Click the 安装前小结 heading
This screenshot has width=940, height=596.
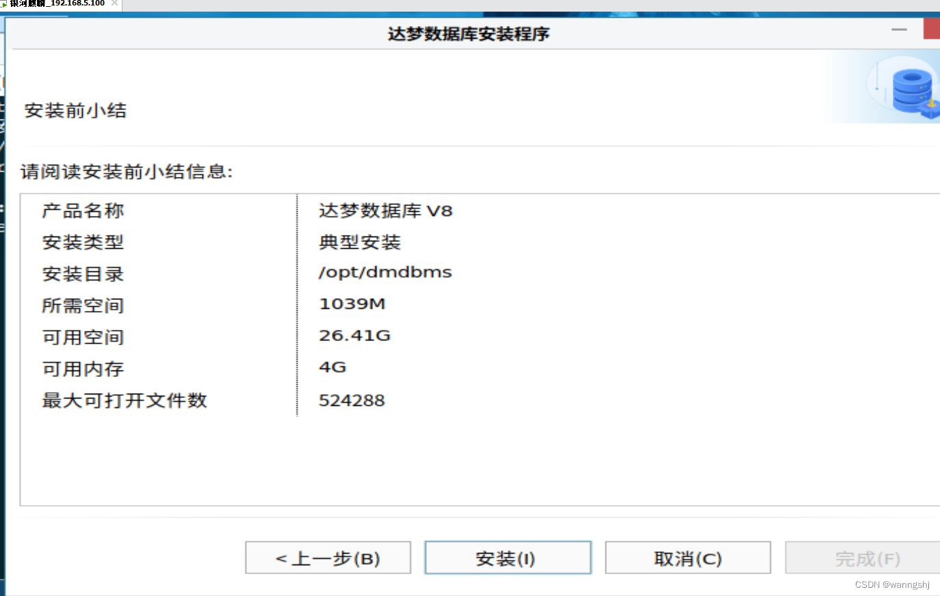pos(75,111)
